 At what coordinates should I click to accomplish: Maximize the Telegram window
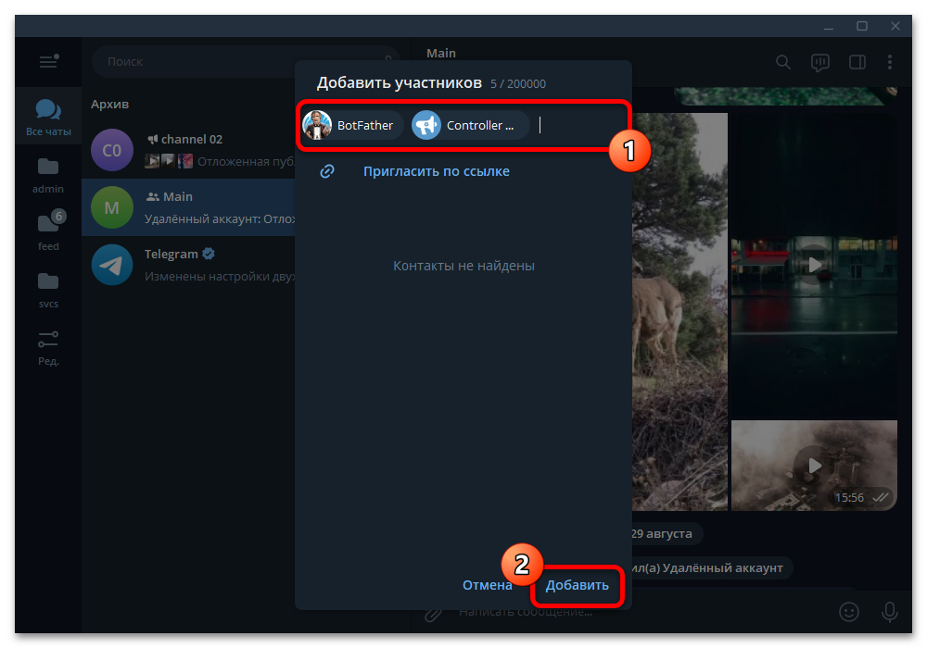[x=862, y=26]
